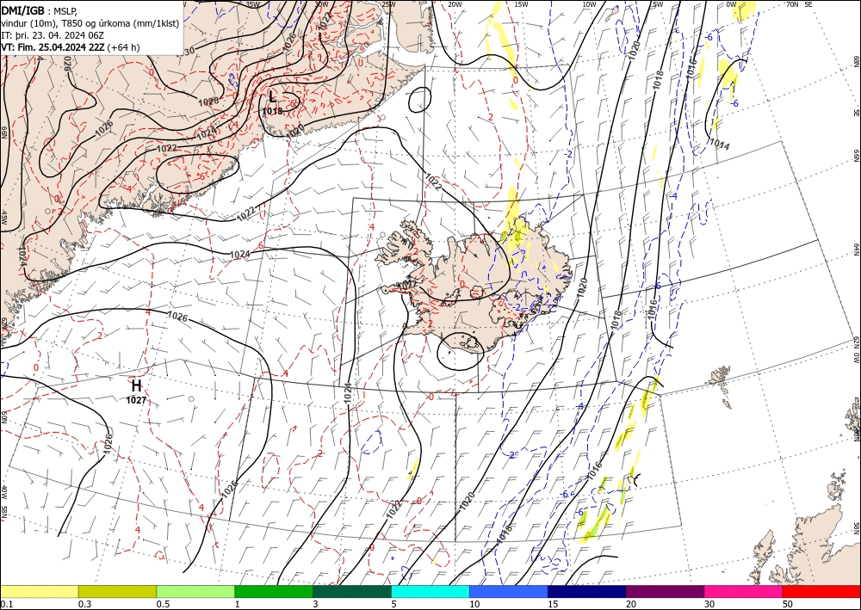Select the pink 30 mm legend swatch
Screen dimensions: 861x610
pyautogui.click(x=744, y=591)
